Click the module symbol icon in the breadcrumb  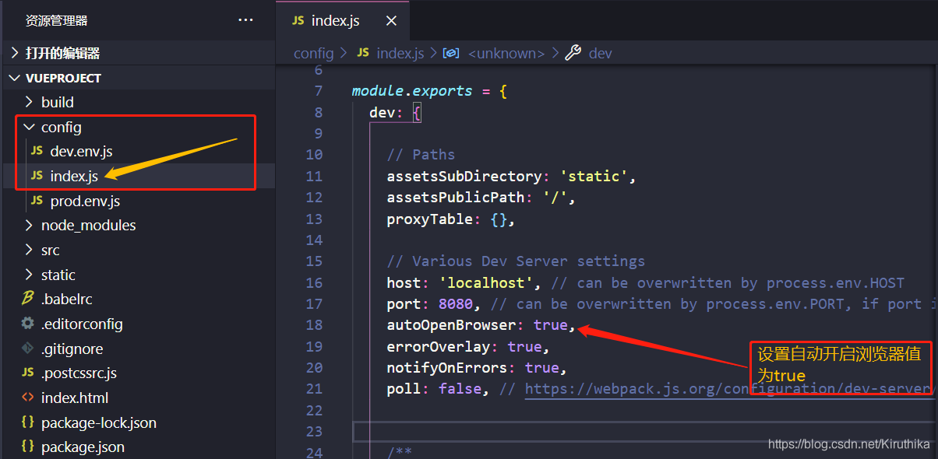tap(450, 53)
